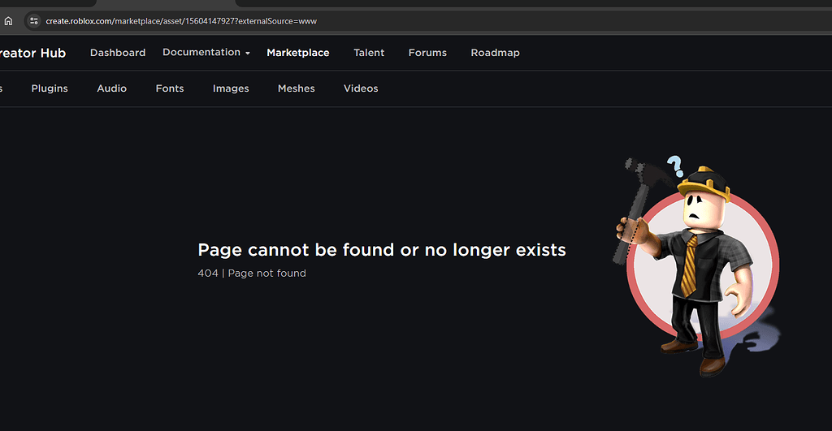832x431 pixels.
Task: Open site information icon in address bar
Action: [34, 21]
